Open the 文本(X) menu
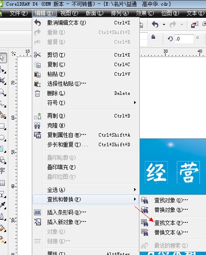 coord(195,13)
